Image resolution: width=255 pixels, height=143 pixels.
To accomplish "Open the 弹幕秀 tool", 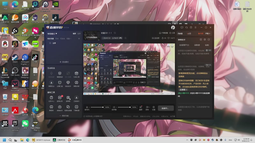I will point(51,108).
